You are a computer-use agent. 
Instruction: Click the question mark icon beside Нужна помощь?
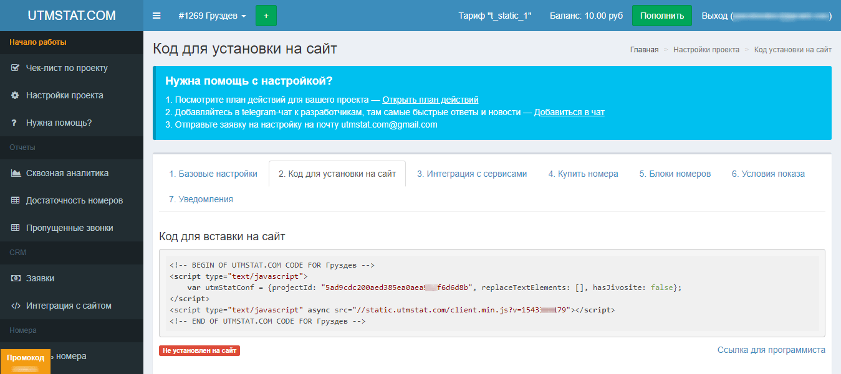pos(14,123)
